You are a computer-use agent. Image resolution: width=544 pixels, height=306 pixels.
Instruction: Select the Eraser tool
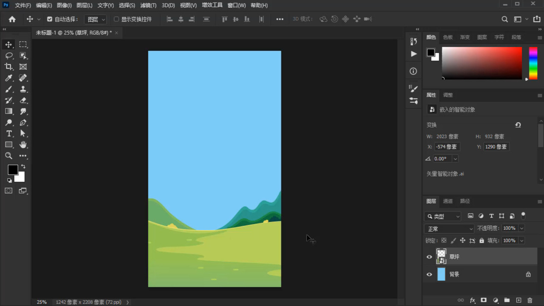point(23,100)
